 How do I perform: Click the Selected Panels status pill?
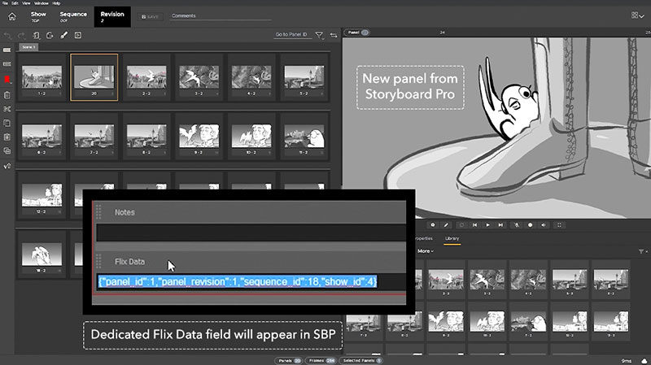coord(361,361)
